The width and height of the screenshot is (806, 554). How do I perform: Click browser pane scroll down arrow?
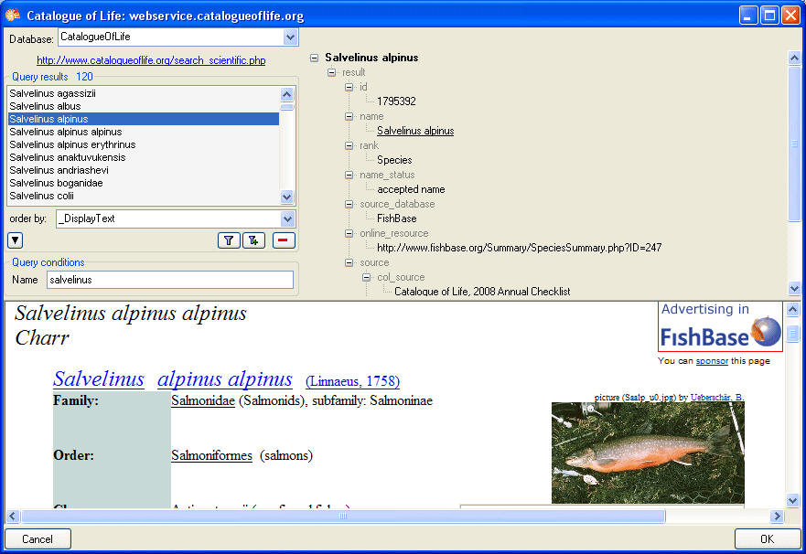pyautogui.click(x=792, y=500)
